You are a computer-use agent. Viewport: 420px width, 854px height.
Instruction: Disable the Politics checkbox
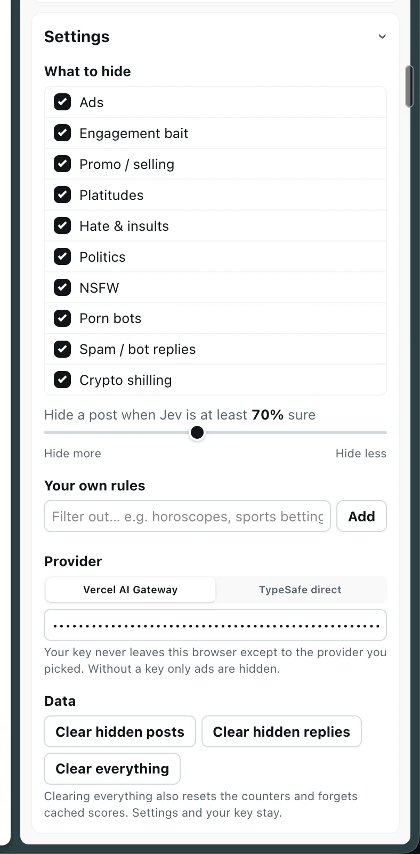(x=62, y=256)
